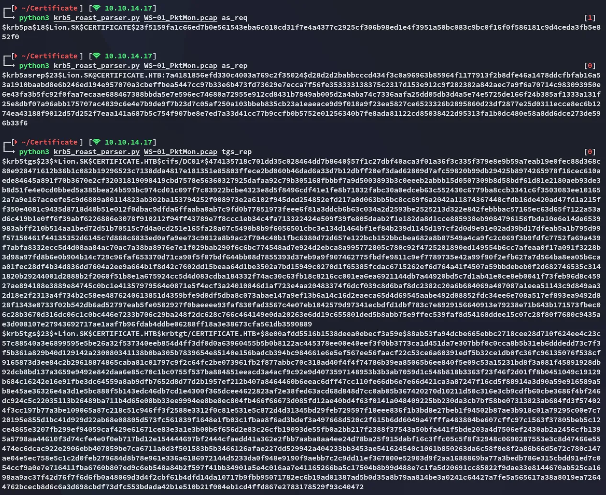The height and width of the screenshot is (495, 606).
Task: Click the prompt arrow before the as_req command
Action: (10, 18)
